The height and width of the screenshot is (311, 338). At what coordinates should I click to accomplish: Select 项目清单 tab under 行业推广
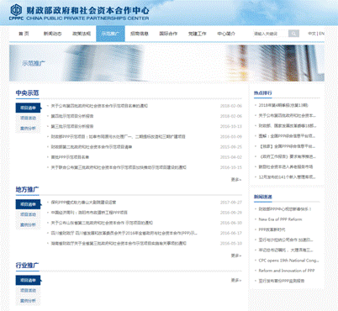pos(28,280)
